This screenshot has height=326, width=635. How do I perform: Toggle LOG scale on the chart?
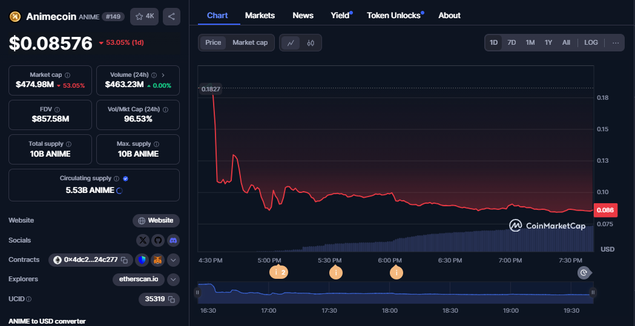[x=591, y=43]
